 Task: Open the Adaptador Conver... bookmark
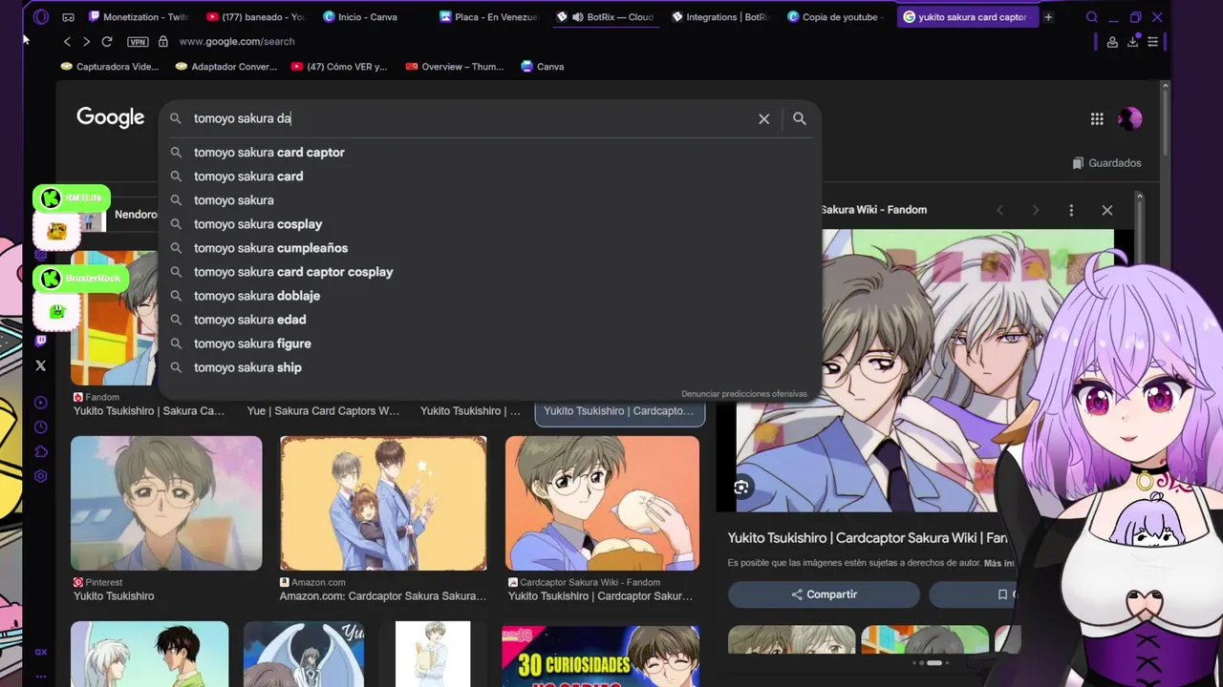[226, 67]
